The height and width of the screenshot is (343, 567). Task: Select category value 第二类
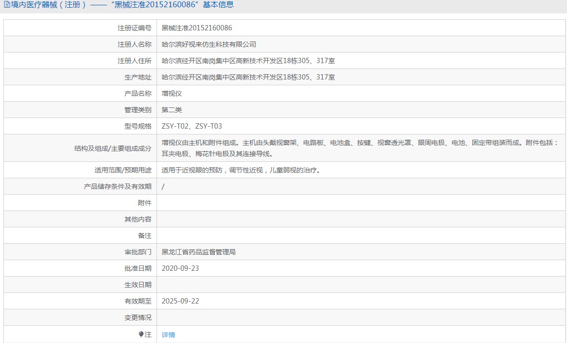pos(172,109)
